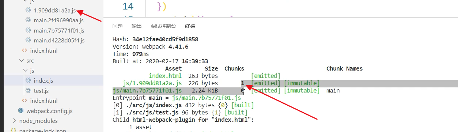Image resolution: width=458 pixels, height=132 pixels.
Task: Open index.html below test.js
Action: pyautogui.click(x=44, y=101)
